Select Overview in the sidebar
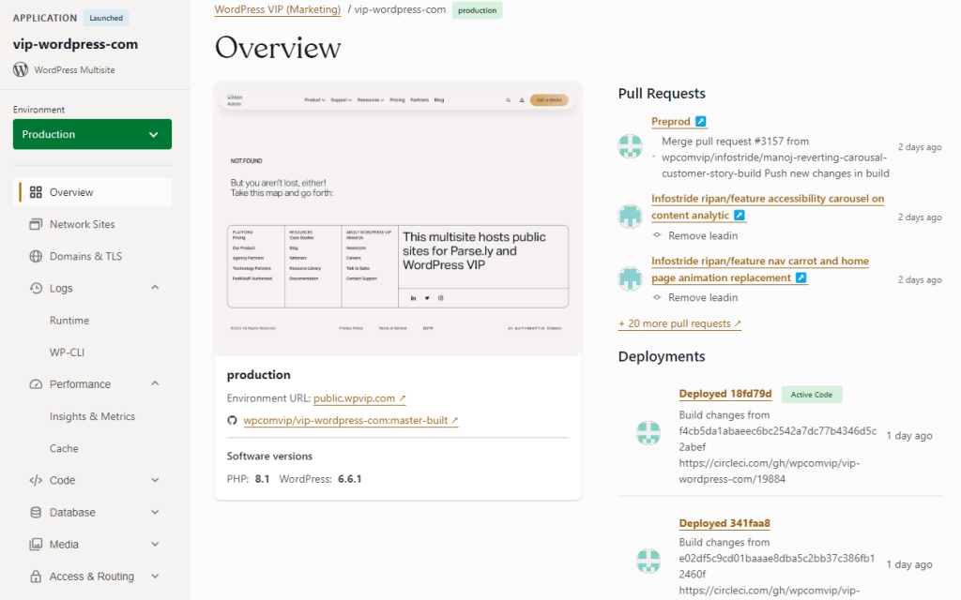The width and height of the screenshot is (961, 600). tap(92, 192)
